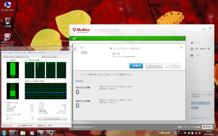This screenshot has width=218, height=136.
Task: Click the compass icon beside 設定・機能等一覧
Action: (192, 49)
